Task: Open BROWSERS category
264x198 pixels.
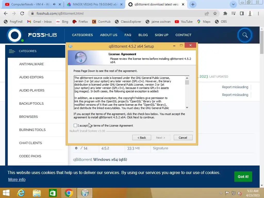Action: click(x=28, y=117)
